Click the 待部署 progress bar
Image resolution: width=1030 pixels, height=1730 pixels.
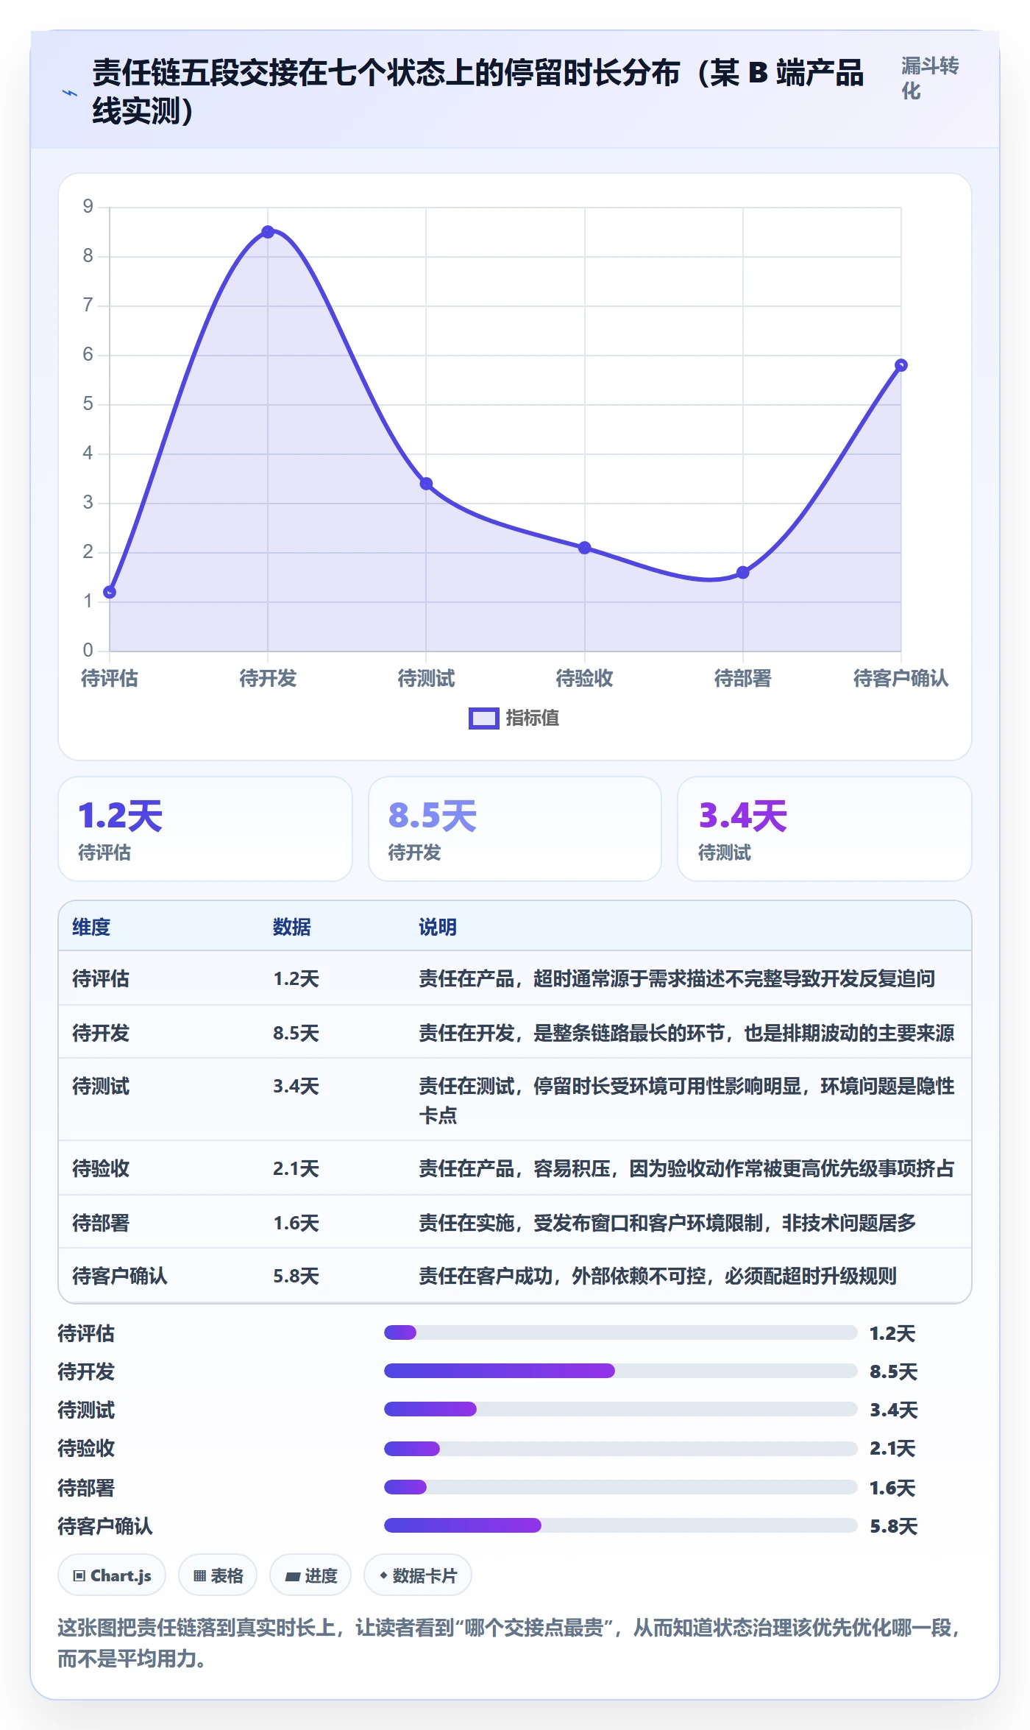click(620, 1487)
